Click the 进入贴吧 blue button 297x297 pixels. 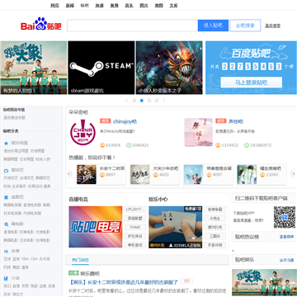click(213, 26)
